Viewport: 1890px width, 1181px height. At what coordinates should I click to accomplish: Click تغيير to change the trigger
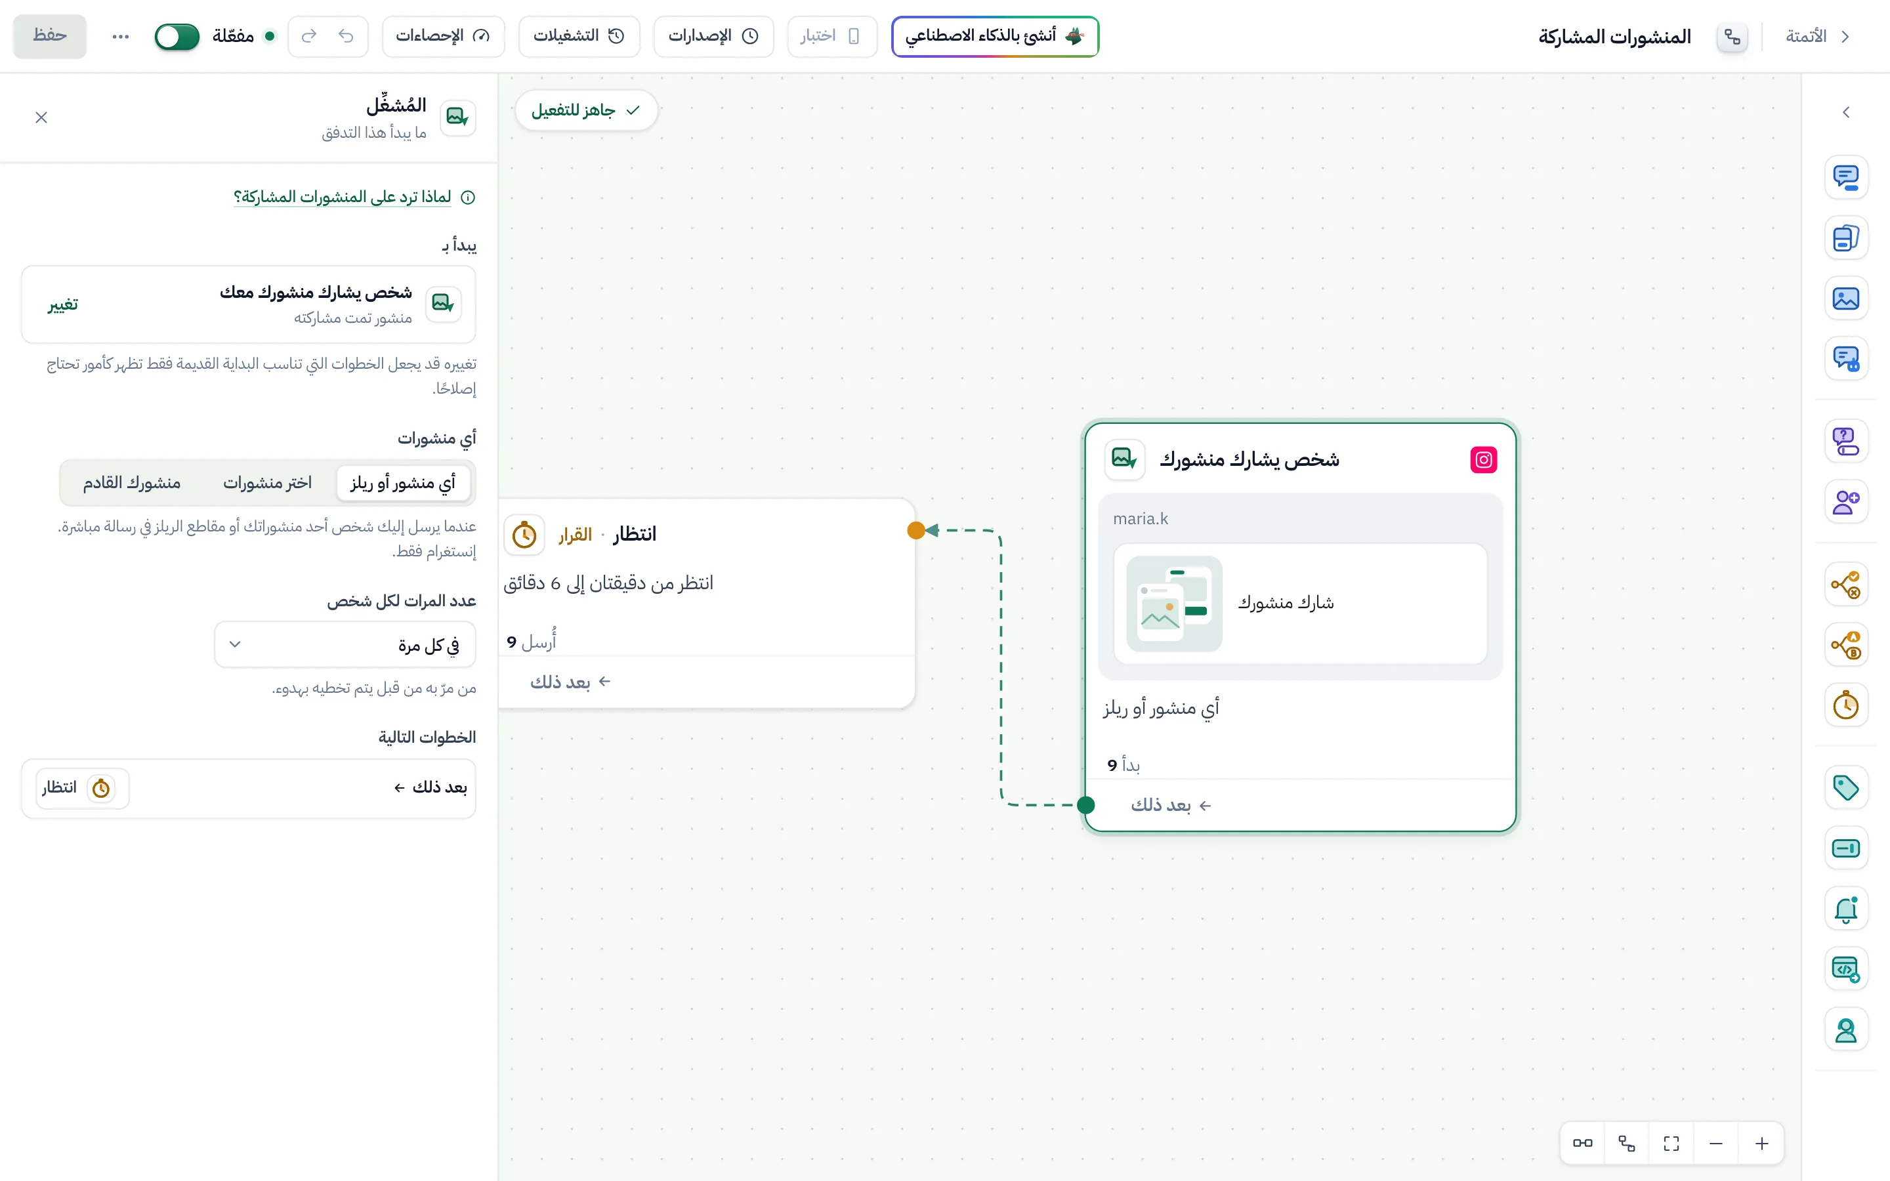click(63, 304)
